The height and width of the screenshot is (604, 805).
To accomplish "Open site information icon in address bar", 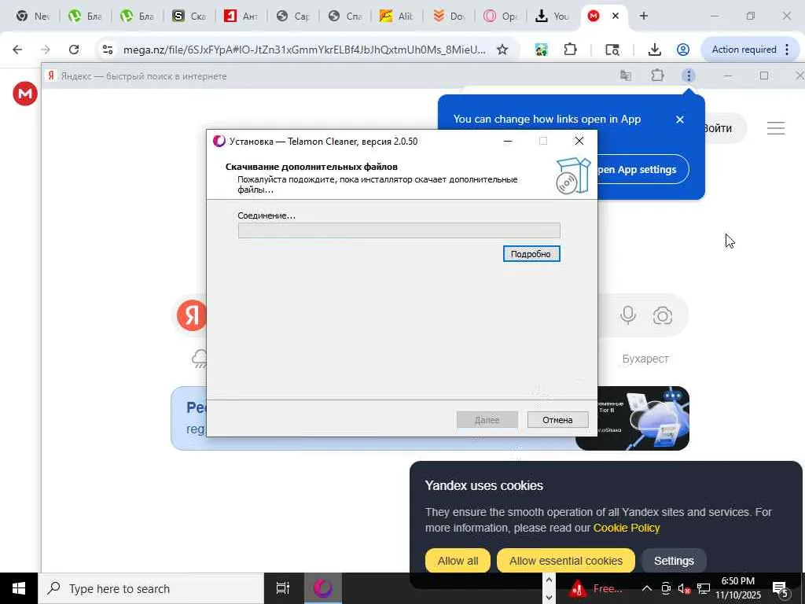I will point(108,50).
